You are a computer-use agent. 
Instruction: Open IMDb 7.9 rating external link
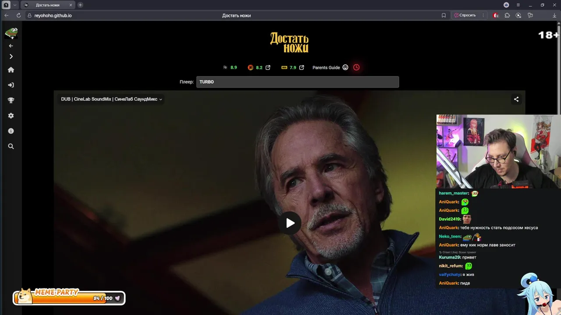click(302, 67)
